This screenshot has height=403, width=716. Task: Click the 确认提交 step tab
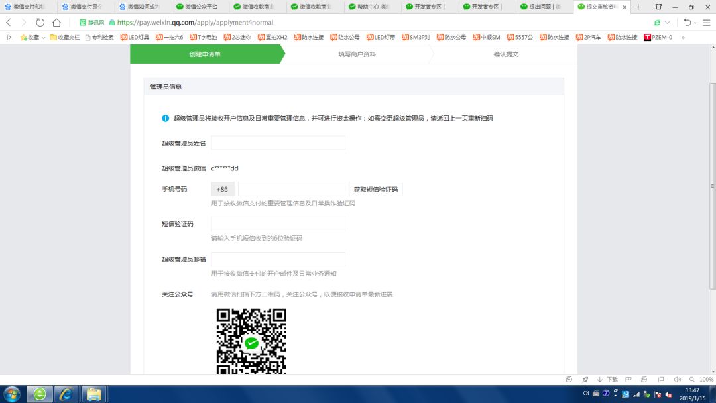(x=506, y=54)
